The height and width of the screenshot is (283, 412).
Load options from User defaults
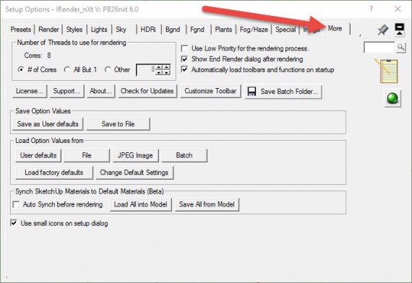point(38,155)
